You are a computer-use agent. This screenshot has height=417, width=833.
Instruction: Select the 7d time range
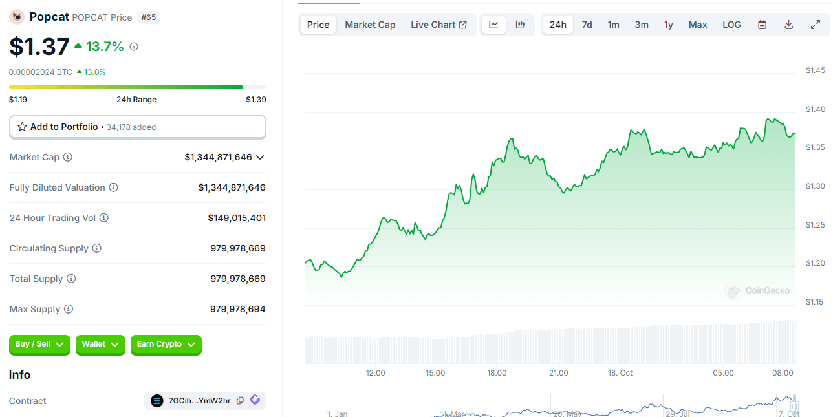587,25
